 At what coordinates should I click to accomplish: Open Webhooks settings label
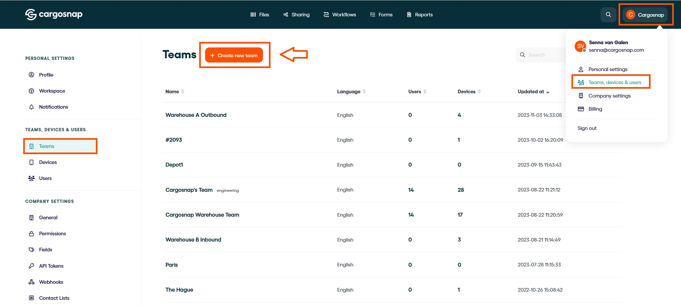(51, 282)
